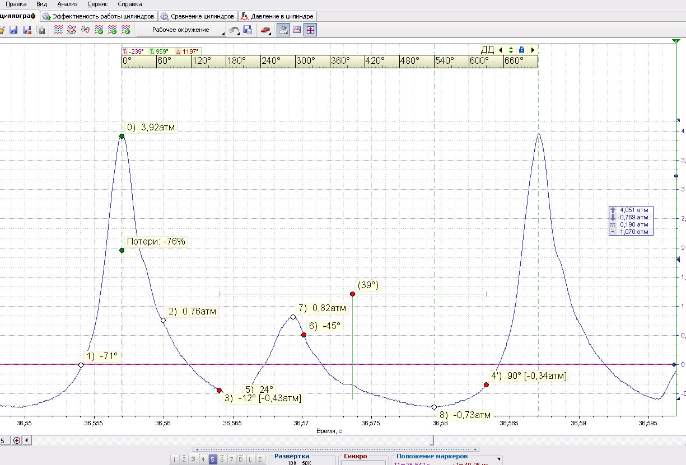The image size is (686, 465).
Task: Click the blue lock icon on ruler
Action: [521, 50]
